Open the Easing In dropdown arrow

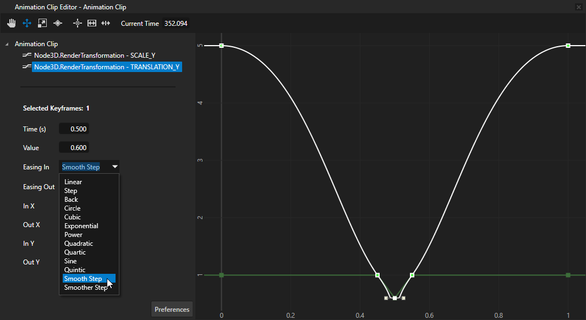pyautogui.click(x=114, y=167)
